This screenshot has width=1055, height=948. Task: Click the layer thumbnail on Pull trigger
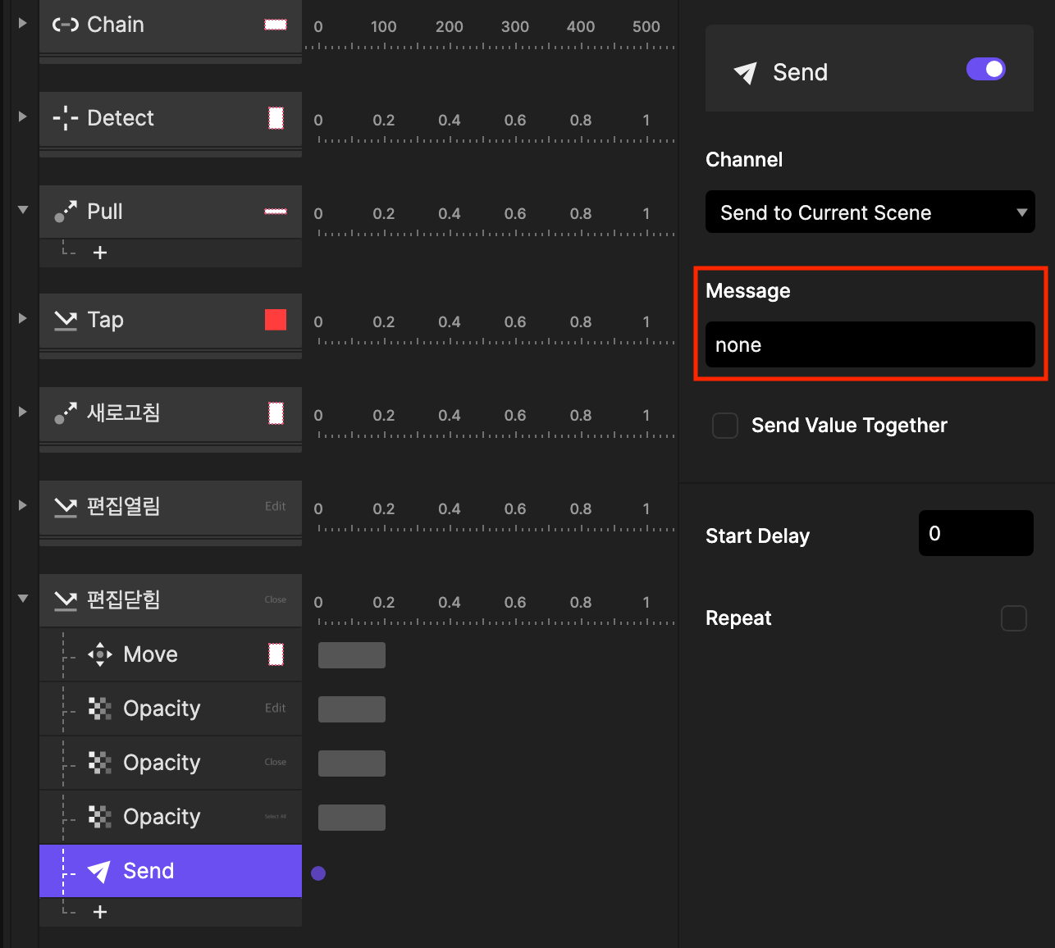tap(276, 212)
